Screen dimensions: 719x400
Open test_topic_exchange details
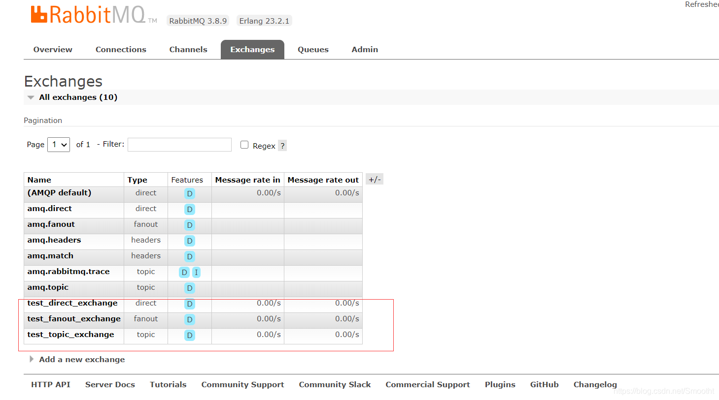pos(70,335)
